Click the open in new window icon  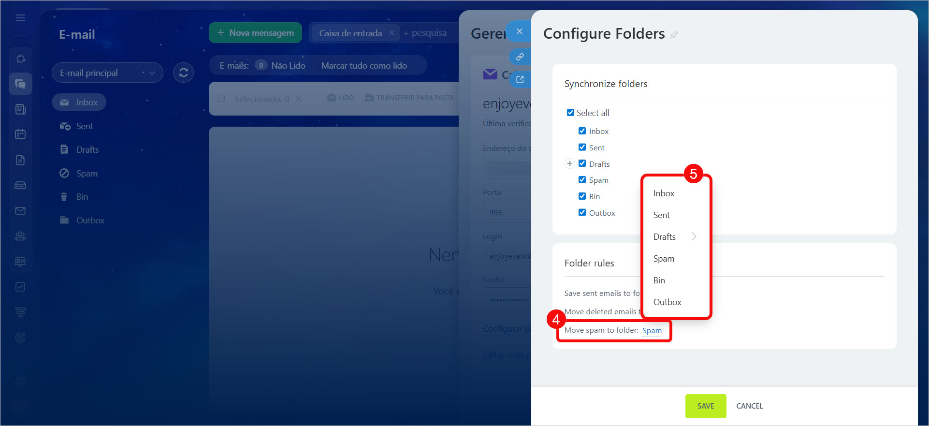pyautogui.click(x=520, y=79)
